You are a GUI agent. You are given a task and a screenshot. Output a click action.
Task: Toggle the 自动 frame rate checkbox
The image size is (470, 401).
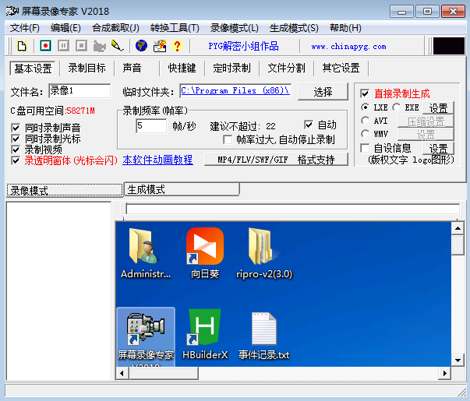click(309, 125)
